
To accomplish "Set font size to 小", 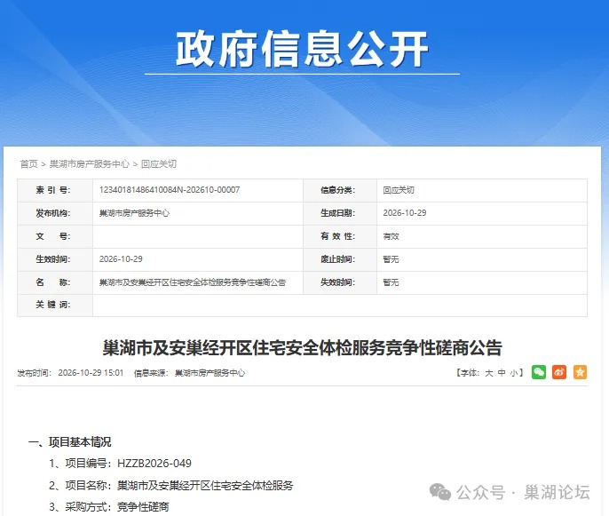I will coord(514,373).
